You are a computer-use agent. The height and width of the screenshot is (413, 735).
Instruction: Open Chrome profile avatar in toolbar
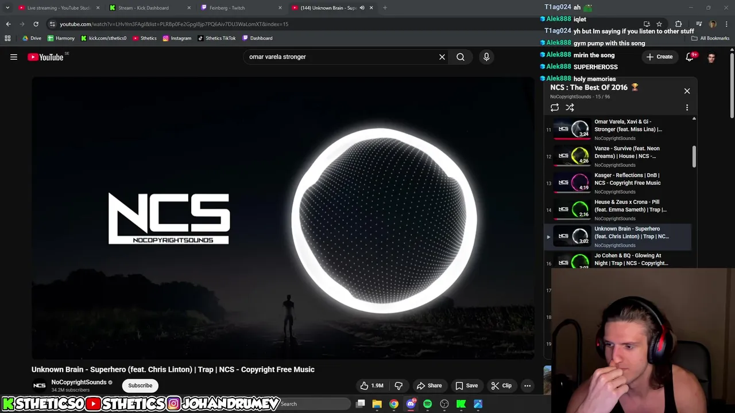(713, 24)
